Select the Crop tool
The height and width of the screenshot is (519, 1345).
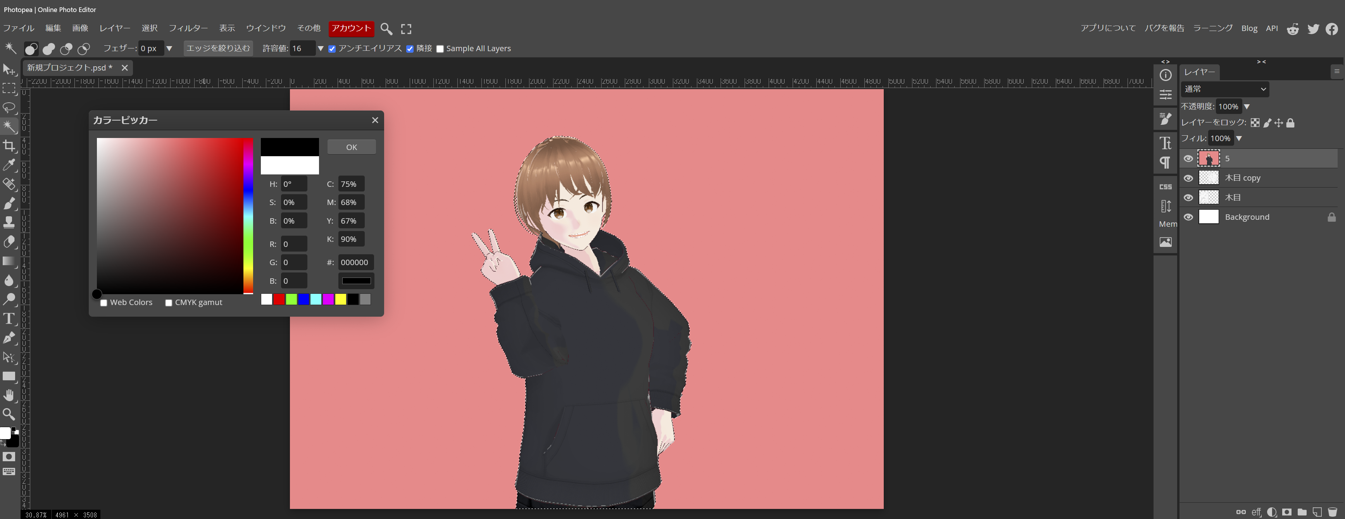tap(9, 146)
